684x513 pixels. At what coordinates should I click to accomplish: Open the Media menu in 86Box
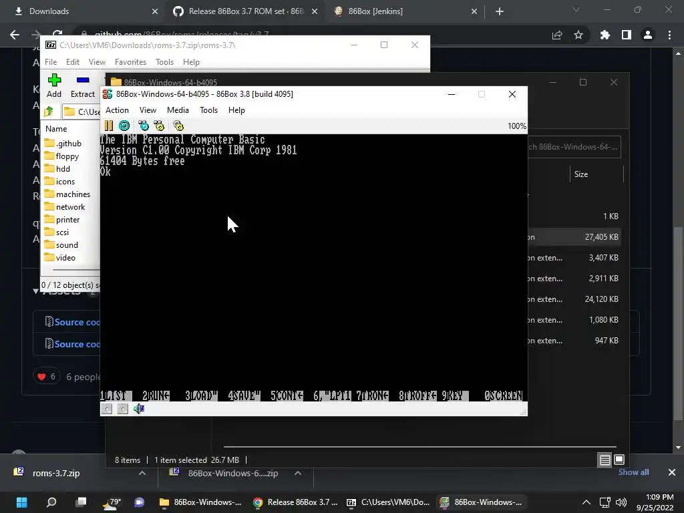tap(178, 110)
